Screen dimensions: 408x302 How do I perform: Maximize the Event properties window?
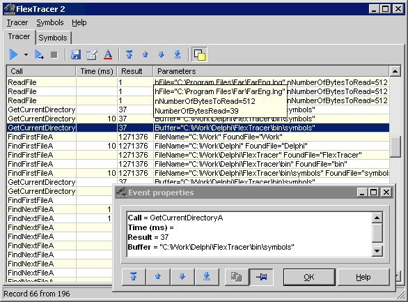[x=374, y=192]
